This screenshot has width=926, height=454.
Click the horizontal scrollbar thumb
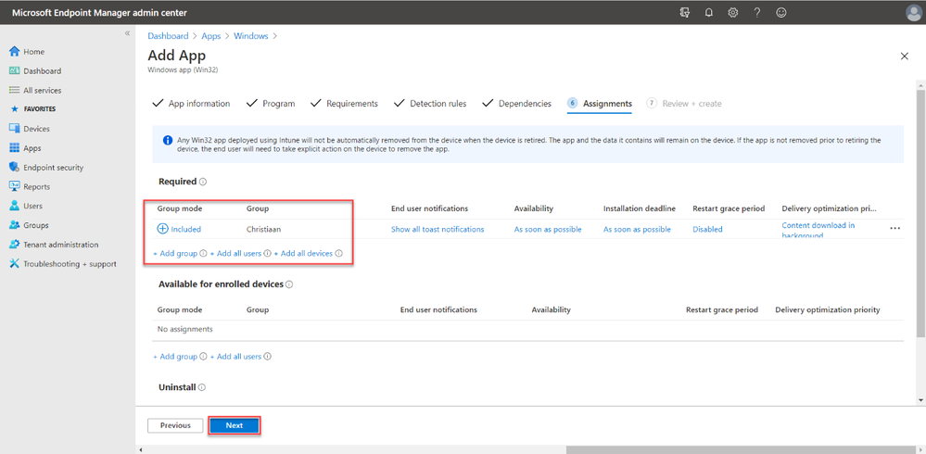(743, 450)
